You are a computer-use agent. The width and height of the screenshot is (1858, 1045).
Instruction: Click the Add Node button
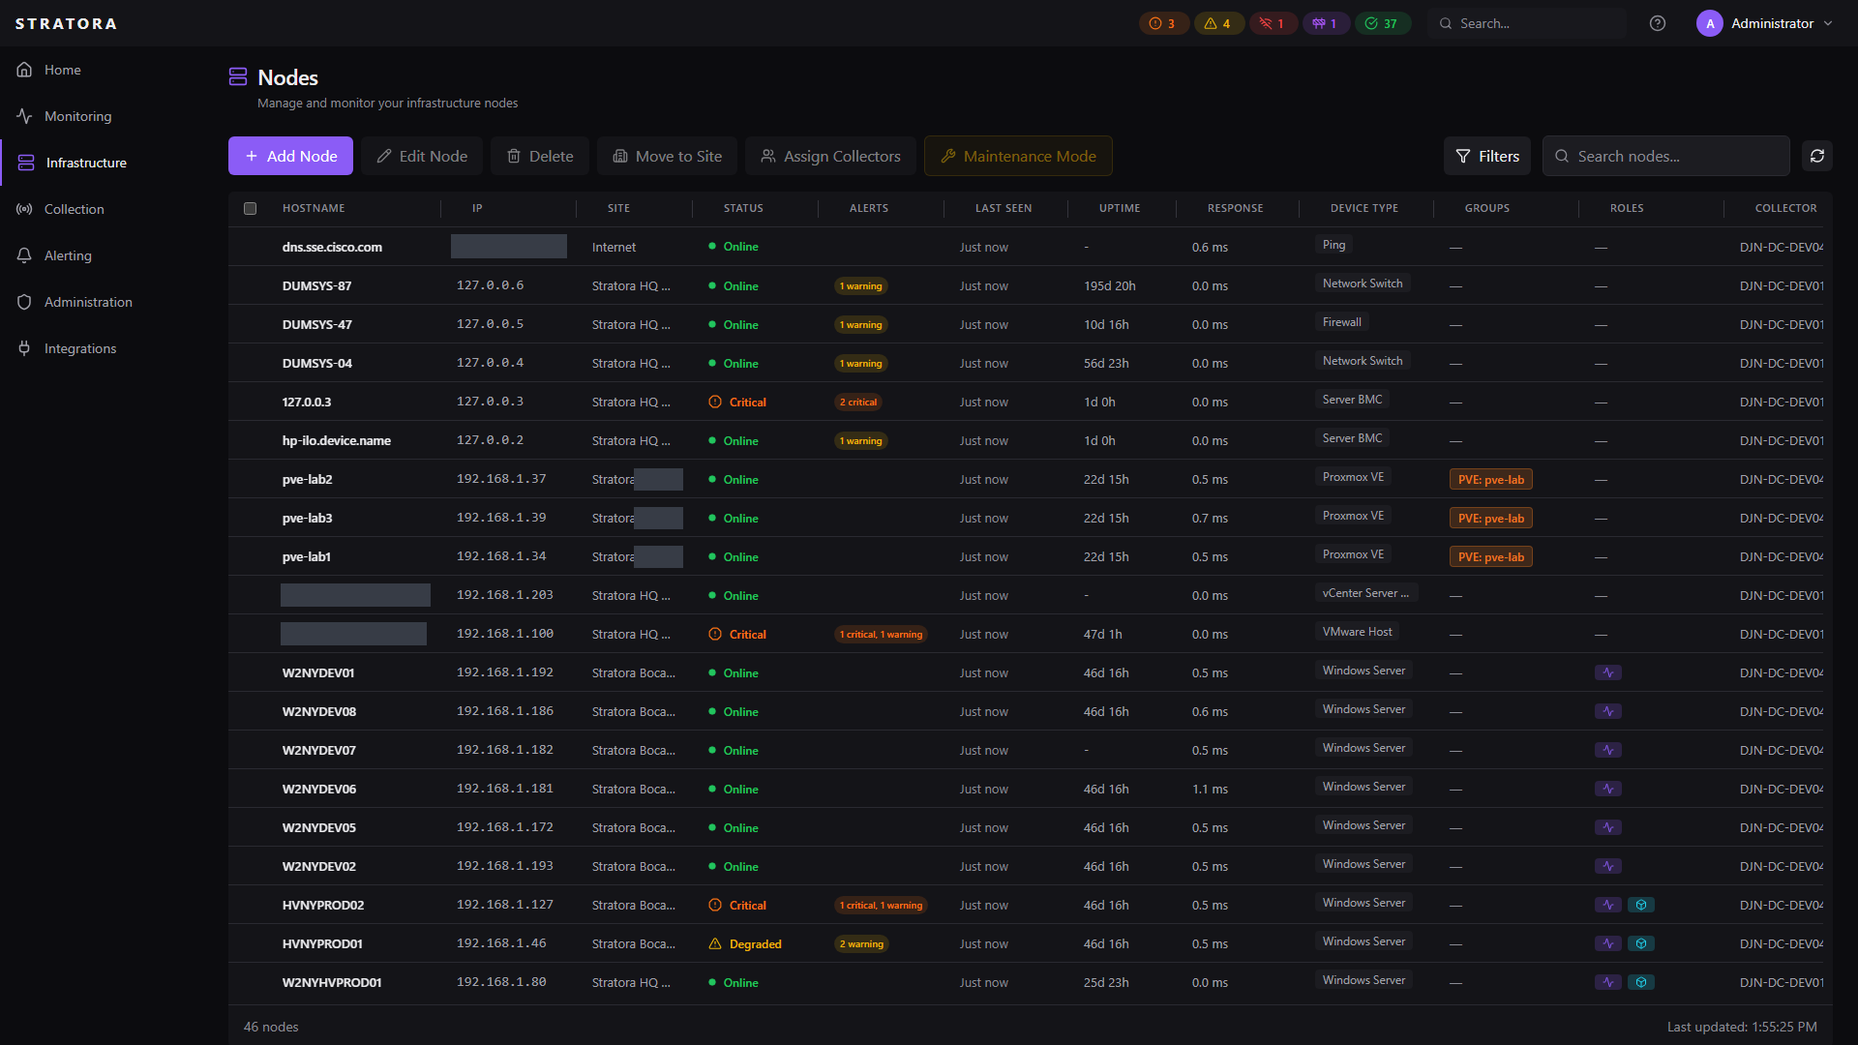tap(290, 156)
